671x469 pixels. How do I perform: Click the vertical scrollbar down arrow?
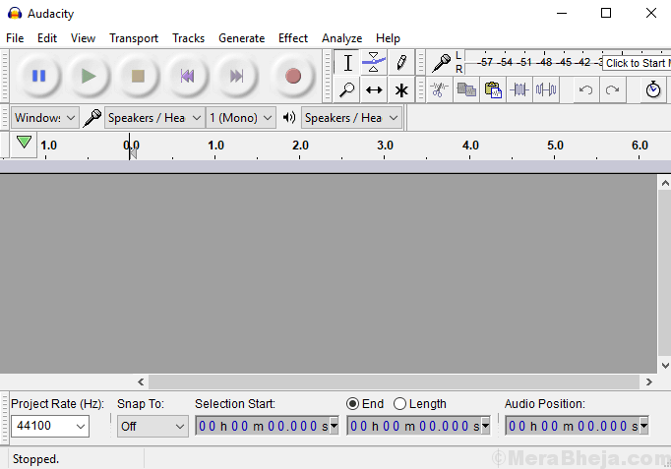coord(664,366)
